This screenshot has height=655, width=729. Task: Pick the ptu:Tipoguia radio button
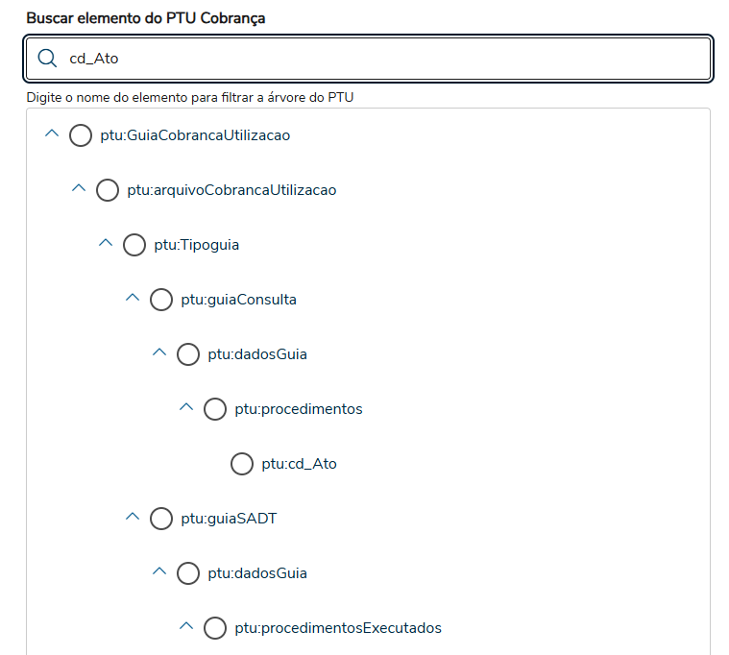point(134,245)
